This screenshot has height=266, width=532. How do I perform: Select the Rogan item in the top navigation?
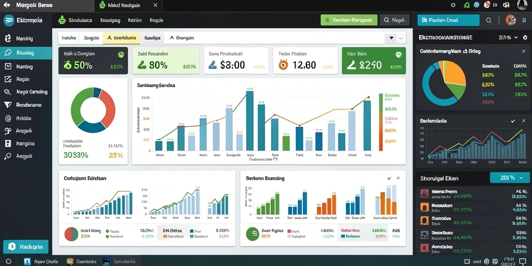click(x=156, y=20)
